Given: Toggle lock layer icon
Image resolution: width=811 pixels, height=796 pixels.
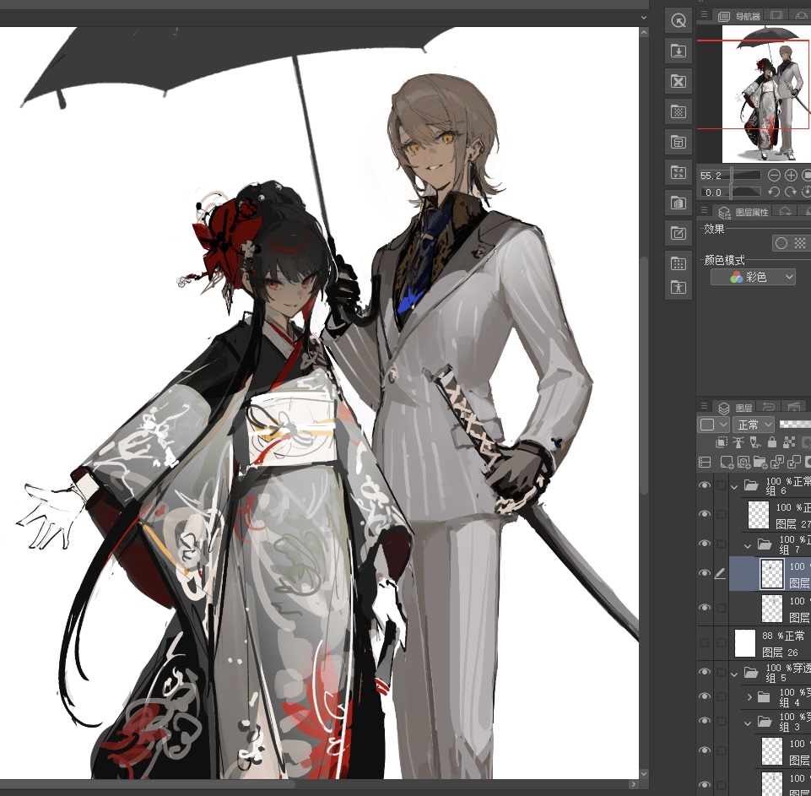Looking at the screenshot, I should click(771, 442).
